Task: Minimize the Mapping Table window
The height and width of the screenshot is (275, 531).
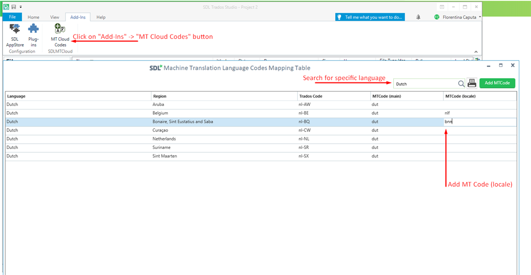Action: [489, 65]
